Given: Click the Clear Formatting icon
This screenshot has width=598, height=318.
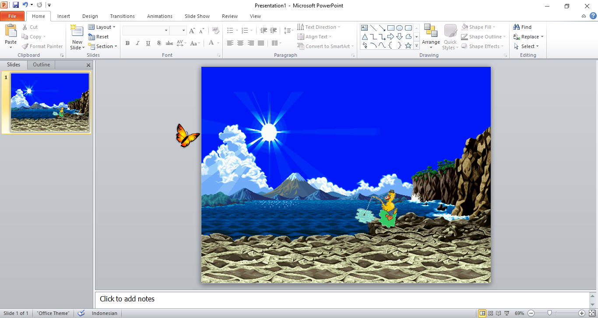Looking at the screenshot, I should tap(215, 31).
